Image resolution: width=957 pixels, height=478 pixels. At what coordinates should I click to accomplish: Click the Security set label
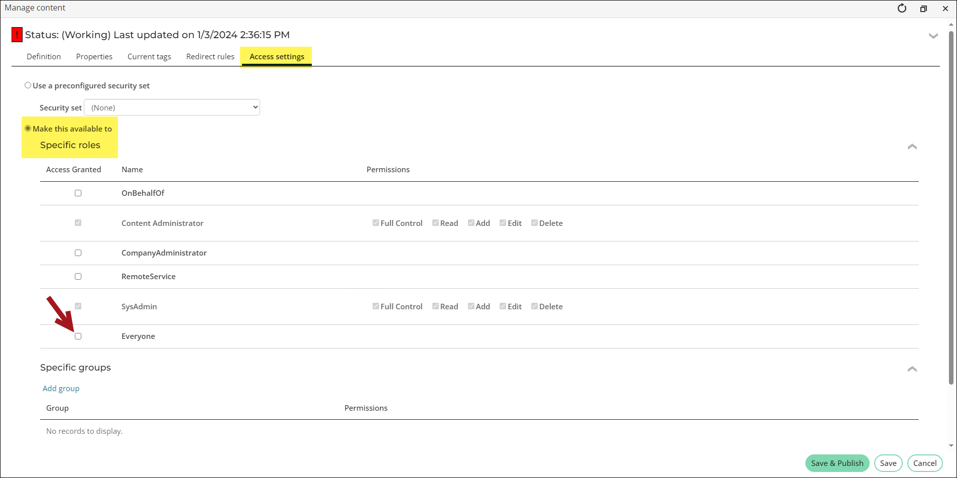click(x=61, y=108)
